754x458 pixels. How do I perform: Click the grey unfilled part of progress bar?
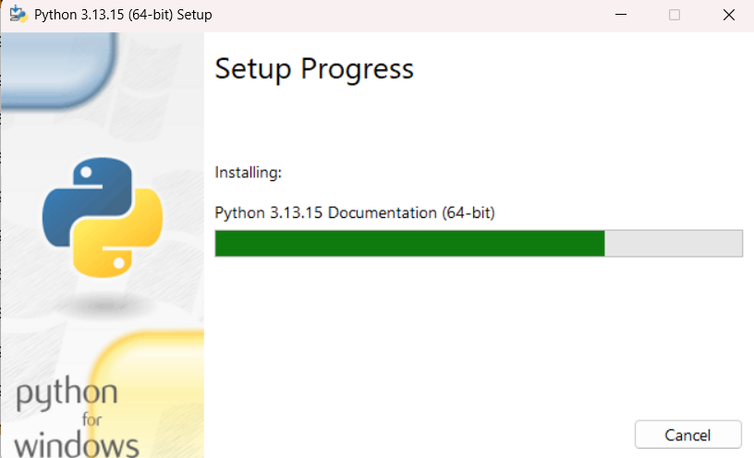click(674, 243)
